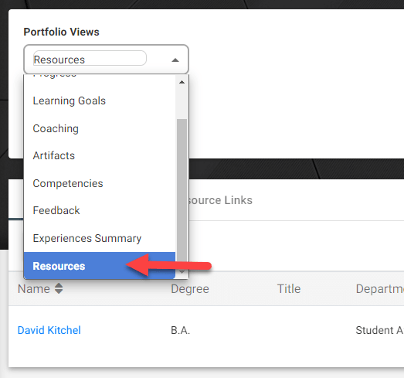Click the Resources search field in dropdown
The height and width of the screenshot is (378, 404).
pos(90,58)
